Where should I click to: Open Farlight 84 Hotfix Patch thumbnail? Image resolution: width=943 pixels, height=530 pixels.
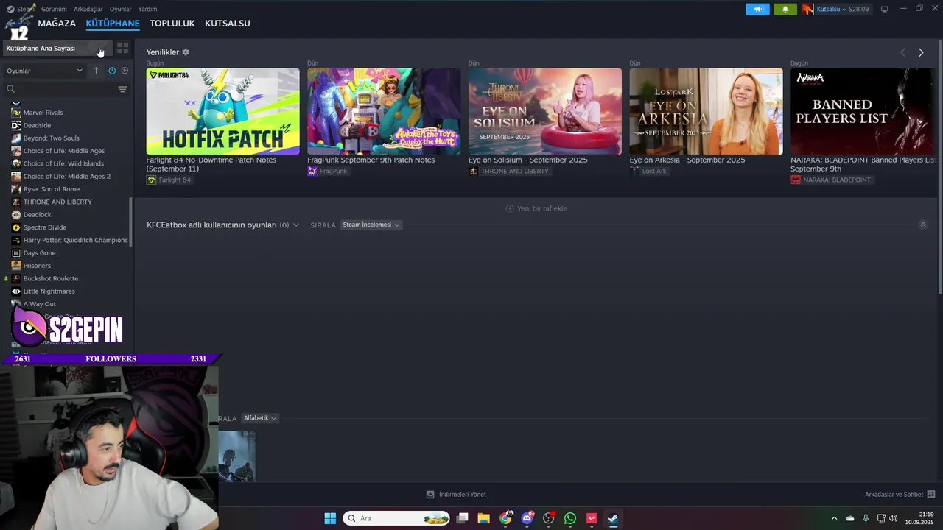pos(222,111)
